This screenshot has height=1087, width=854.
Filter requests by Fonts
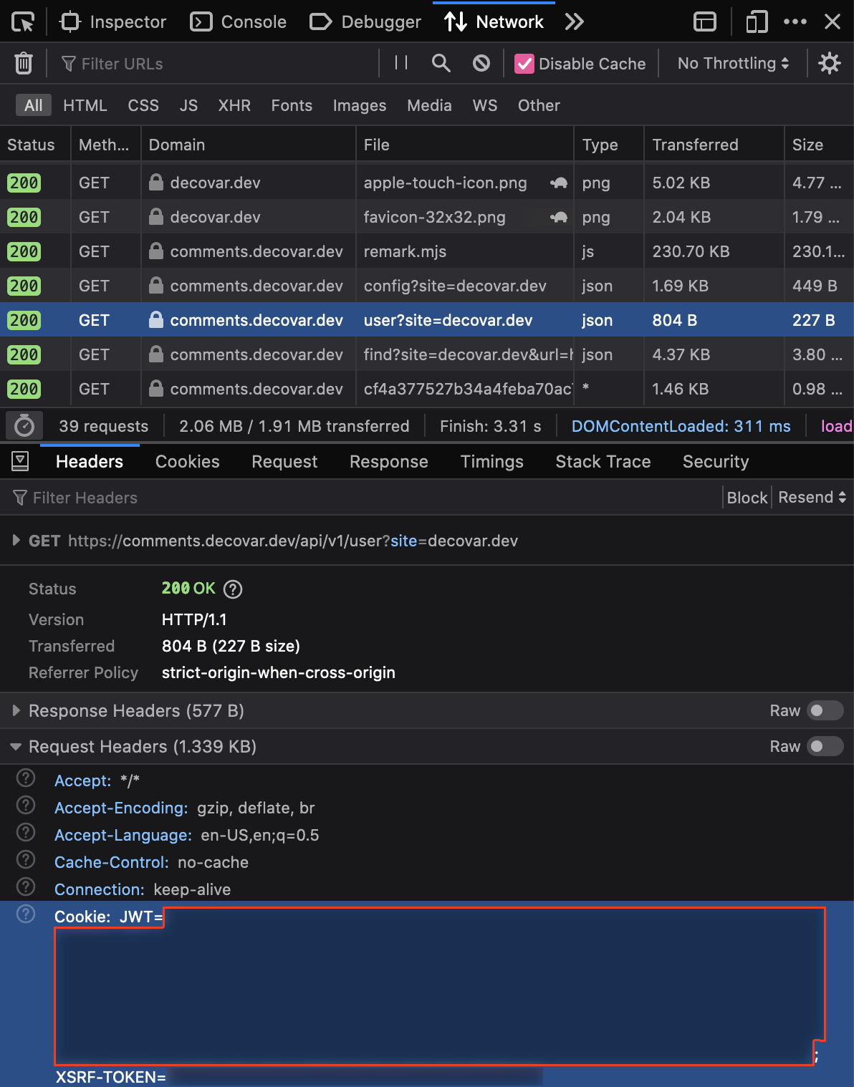pyautogui.click(x=292, y=105)
